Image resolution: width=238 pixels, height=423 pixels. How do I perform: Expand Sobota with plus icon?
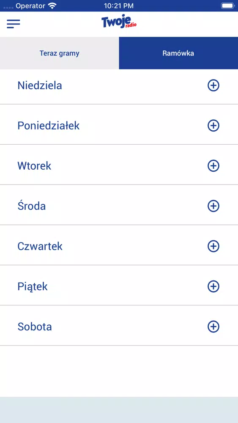213,327
